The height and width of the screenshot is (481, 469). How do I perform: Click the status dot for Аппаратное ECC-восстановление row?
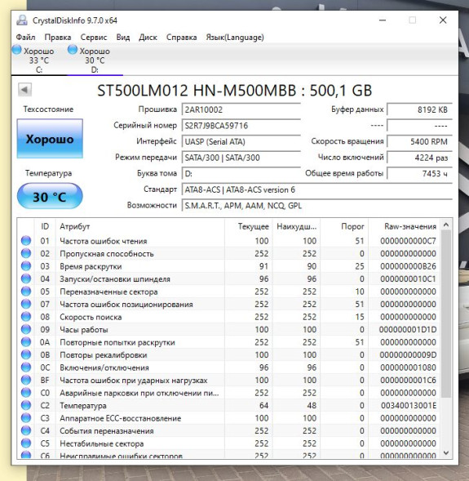(x=26, y=418)
